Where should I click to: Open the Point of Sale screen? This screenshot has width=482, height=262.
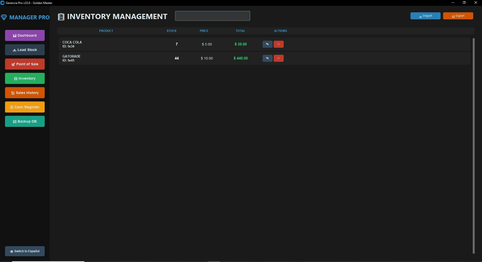point(25,64)
